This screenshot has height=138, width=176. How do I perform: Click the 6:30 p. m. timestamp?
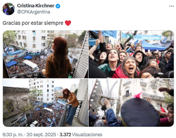[x=13, y=135]
